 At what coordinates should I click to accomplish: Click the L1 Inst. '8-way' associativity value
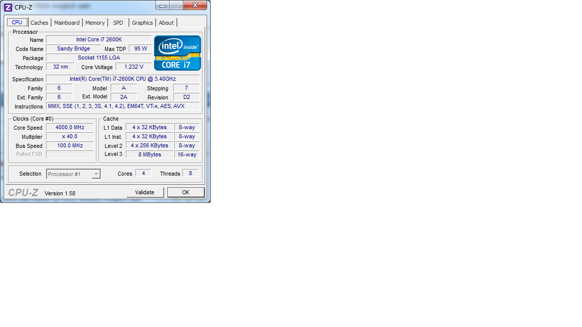[187, 136]
